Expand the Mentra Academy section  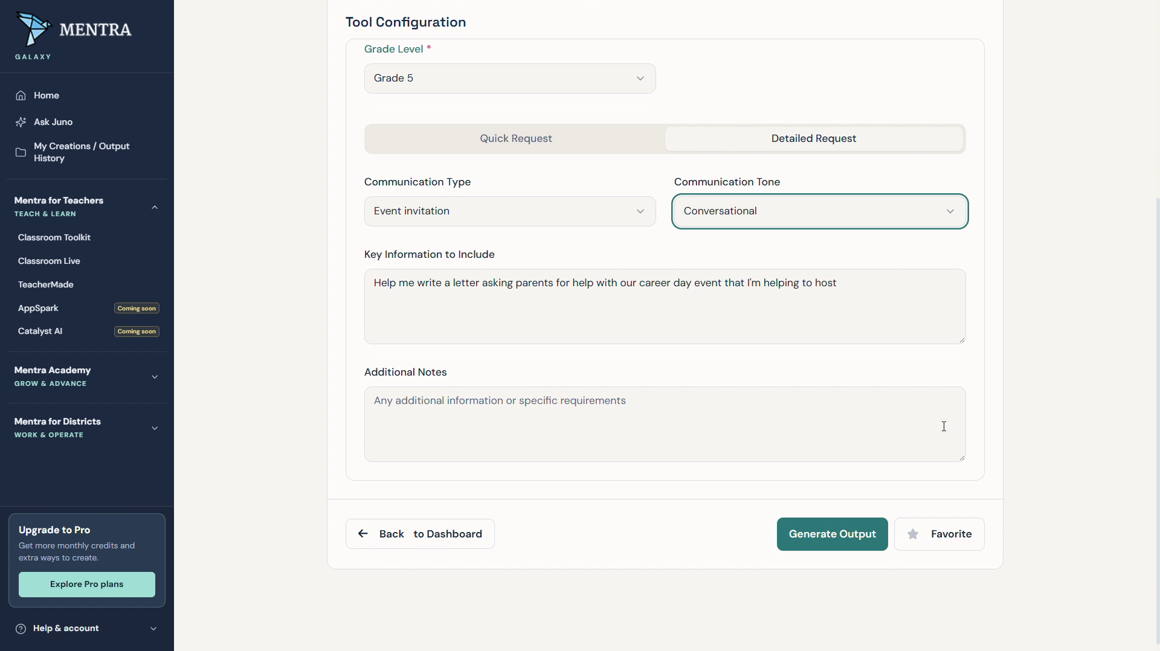(155, 377)
